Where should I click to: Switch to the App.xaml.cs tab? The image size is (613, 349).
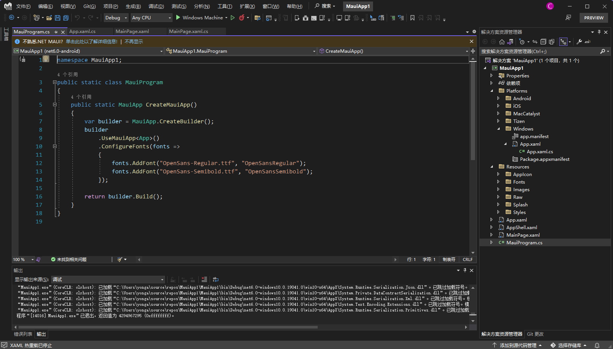82,31
